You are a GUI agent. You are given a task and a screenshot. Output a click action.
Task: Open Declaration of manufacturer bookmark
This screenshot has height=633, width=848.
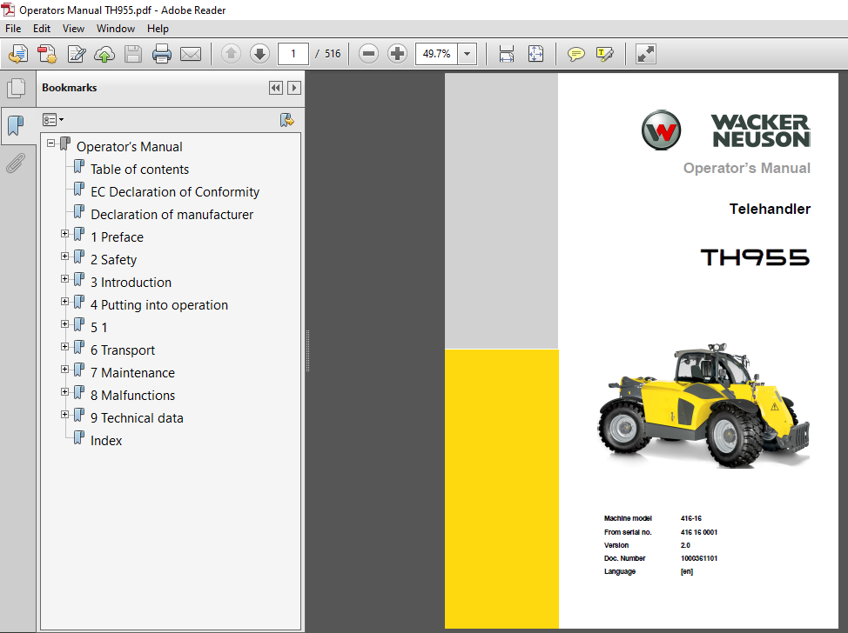(x=172, y=215)
